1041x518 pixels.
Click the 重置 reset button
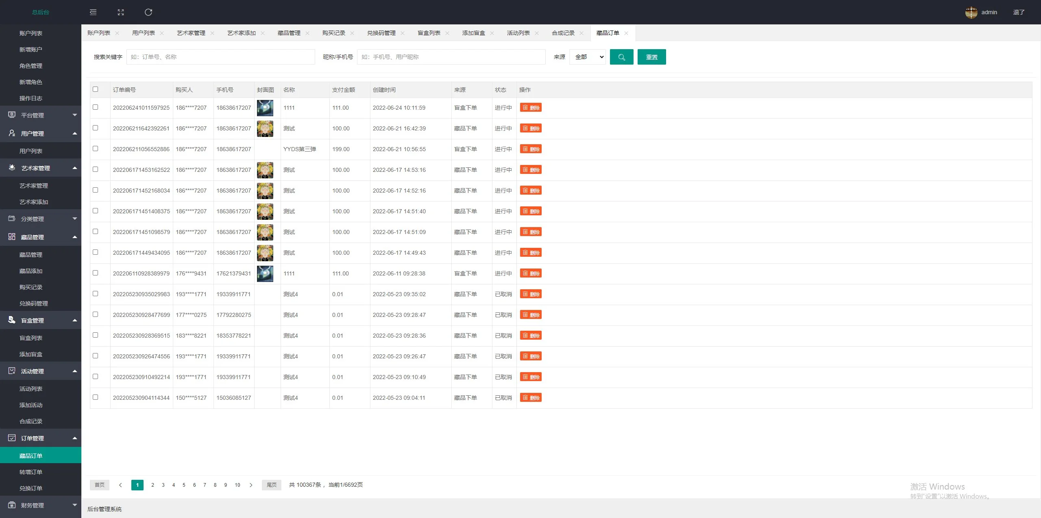(651, 57)
